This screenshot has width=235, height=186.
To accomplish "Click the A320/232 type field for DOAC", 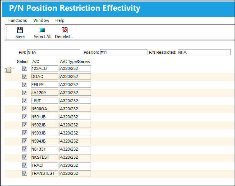I will click(x=75, y=76).
